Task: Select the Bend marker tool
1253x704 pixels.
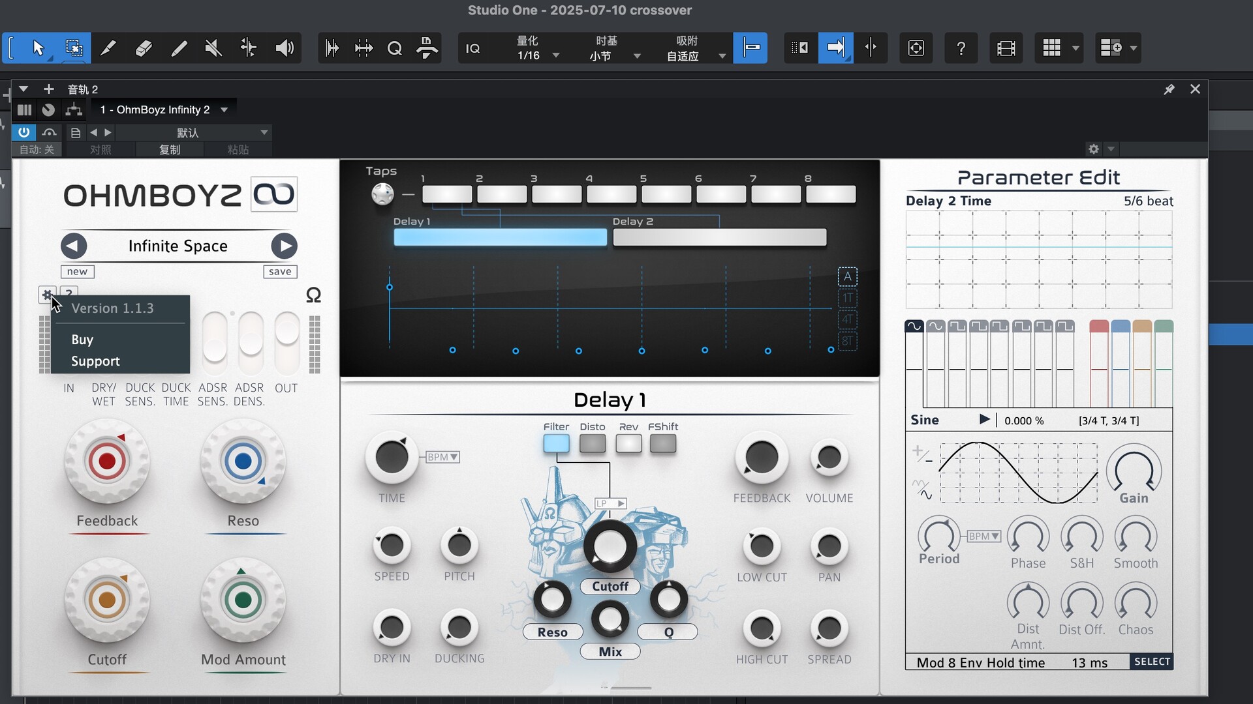Action: tap(249, 48)
